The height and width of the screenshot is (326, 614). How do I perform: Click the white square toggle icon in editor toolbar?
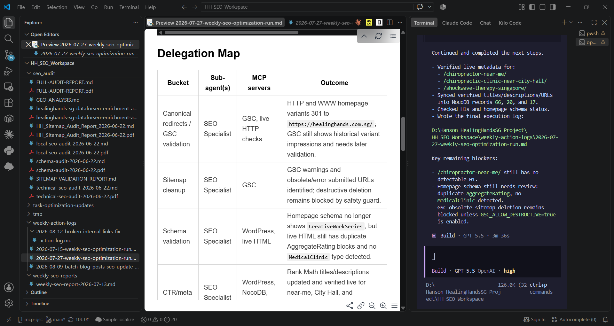[x=379, y=22]
